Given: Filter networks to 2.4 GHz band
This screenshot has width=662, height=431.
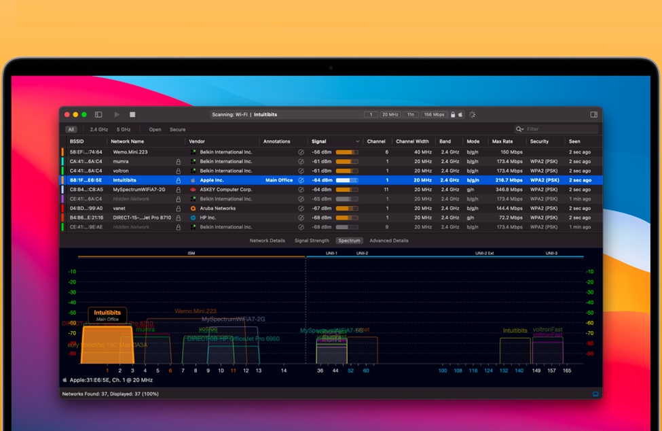Looking at the screenshot, I should click(98, 129).
